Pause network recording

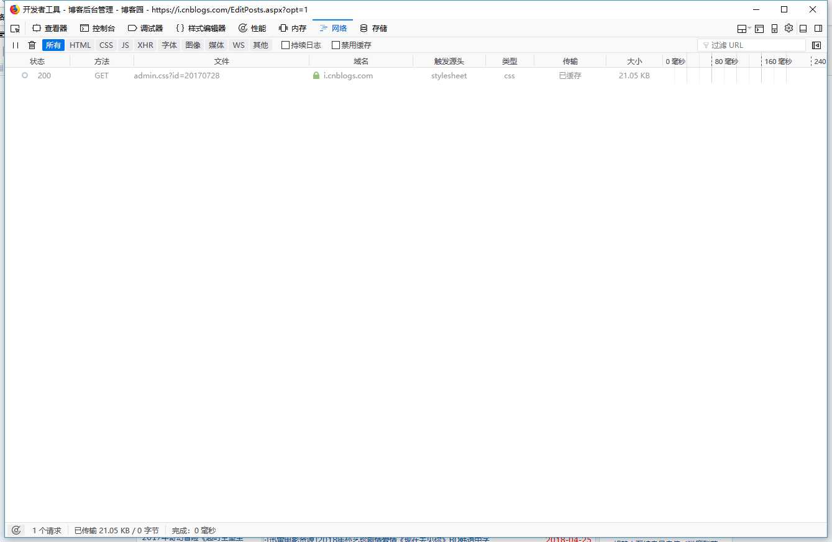click(x=16, y=45)
